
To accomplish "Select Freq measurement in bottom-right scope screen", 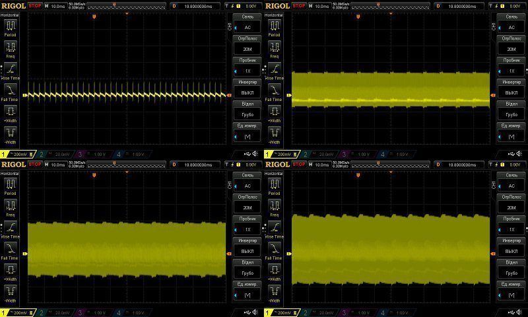I will tap(275, 208).
